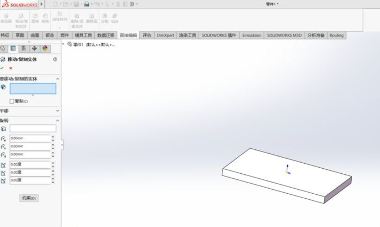Screen dimensions: 380x227
Task: Open the PropertyManager panel tab
Action: [x=13, y=49]
